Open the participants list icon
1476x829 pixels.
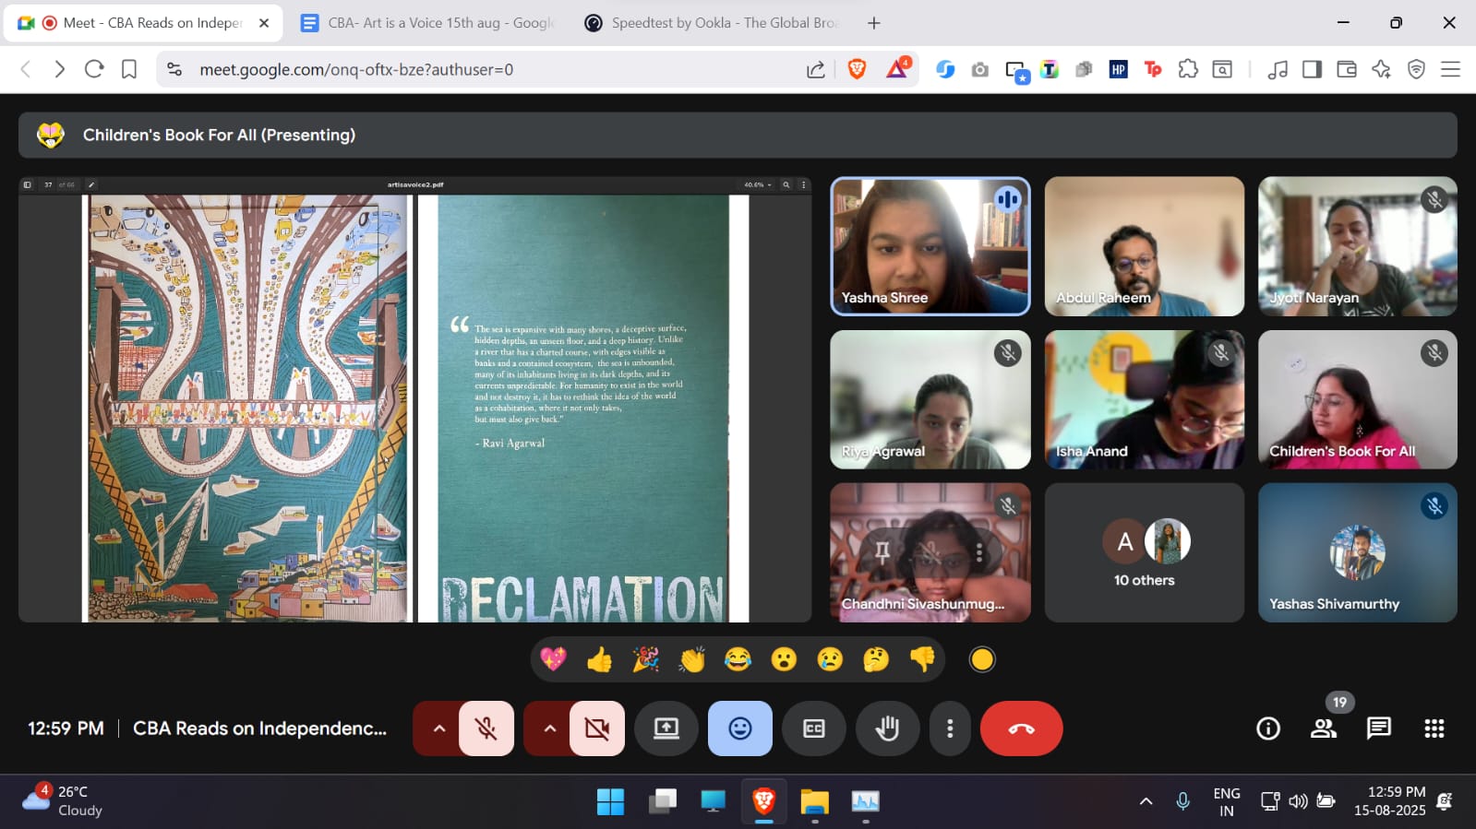tap(1324, 728)
